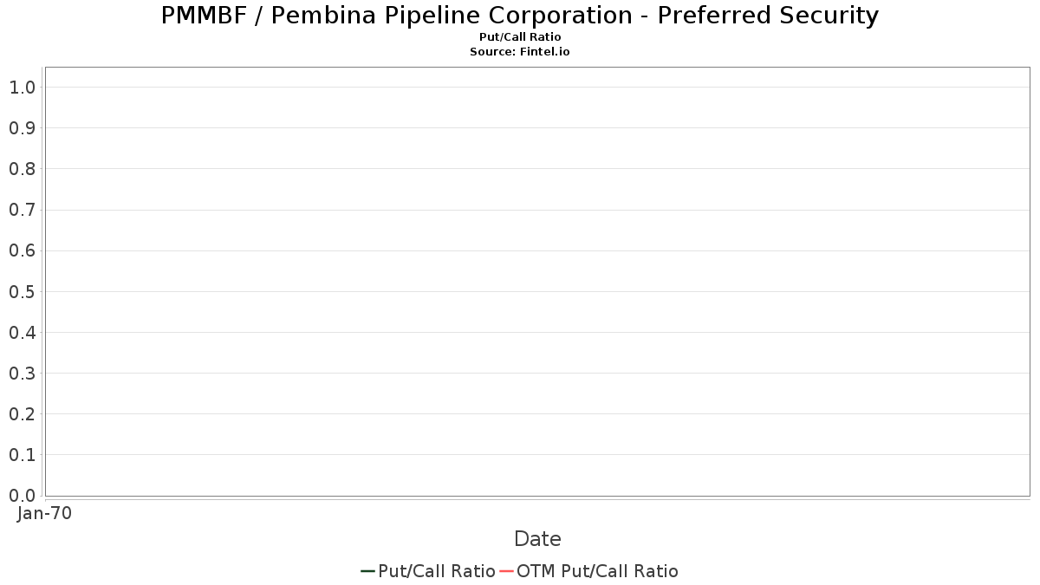Open the Source: Fintel.io attribution

520,52
